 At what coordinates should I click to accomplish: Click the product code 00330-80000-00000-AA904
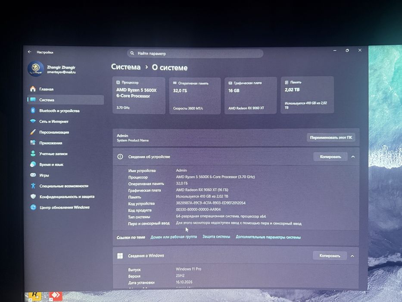[198, 210]
